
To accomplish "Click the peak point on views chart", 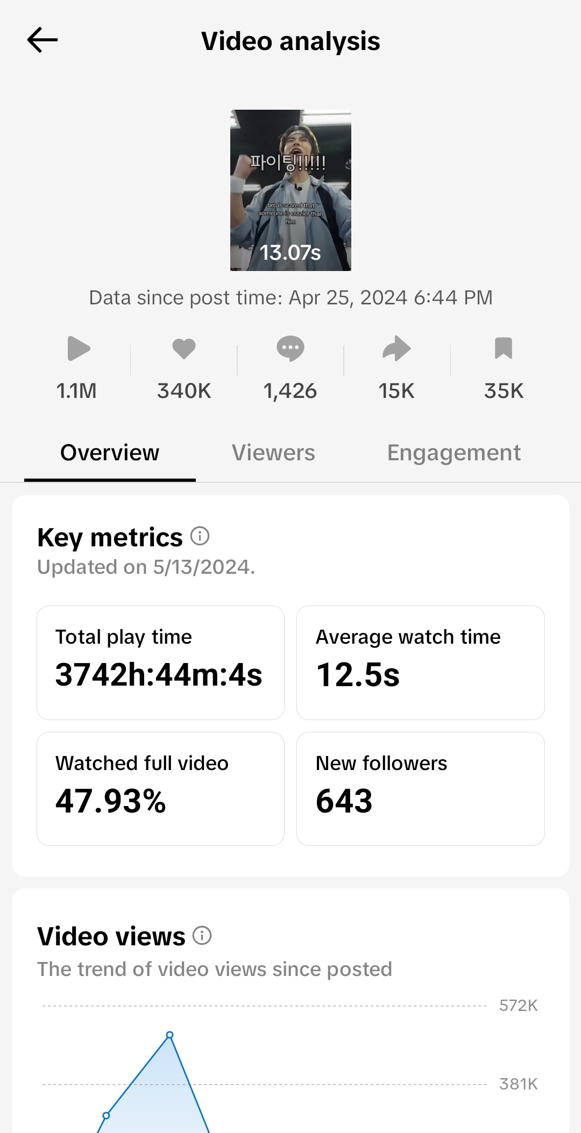I will click(170, 1035).
